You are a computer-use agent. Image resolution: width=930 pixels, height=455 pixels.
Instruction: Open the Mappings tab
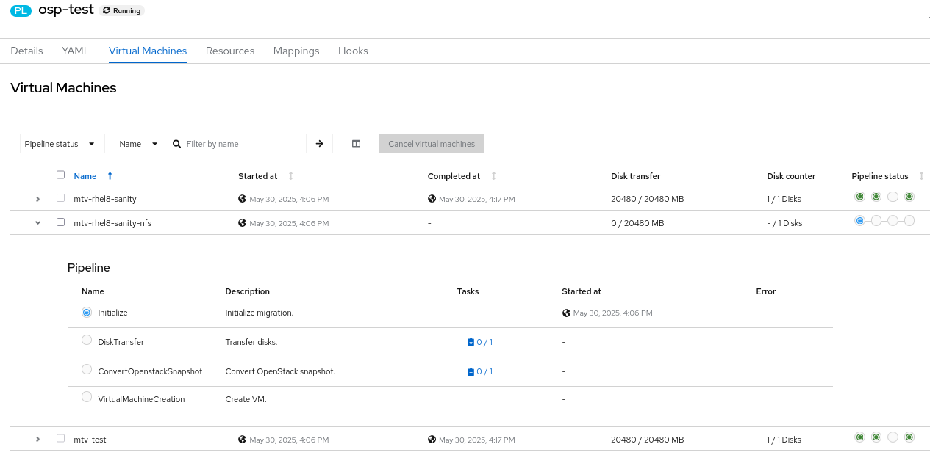coord(296,51)
